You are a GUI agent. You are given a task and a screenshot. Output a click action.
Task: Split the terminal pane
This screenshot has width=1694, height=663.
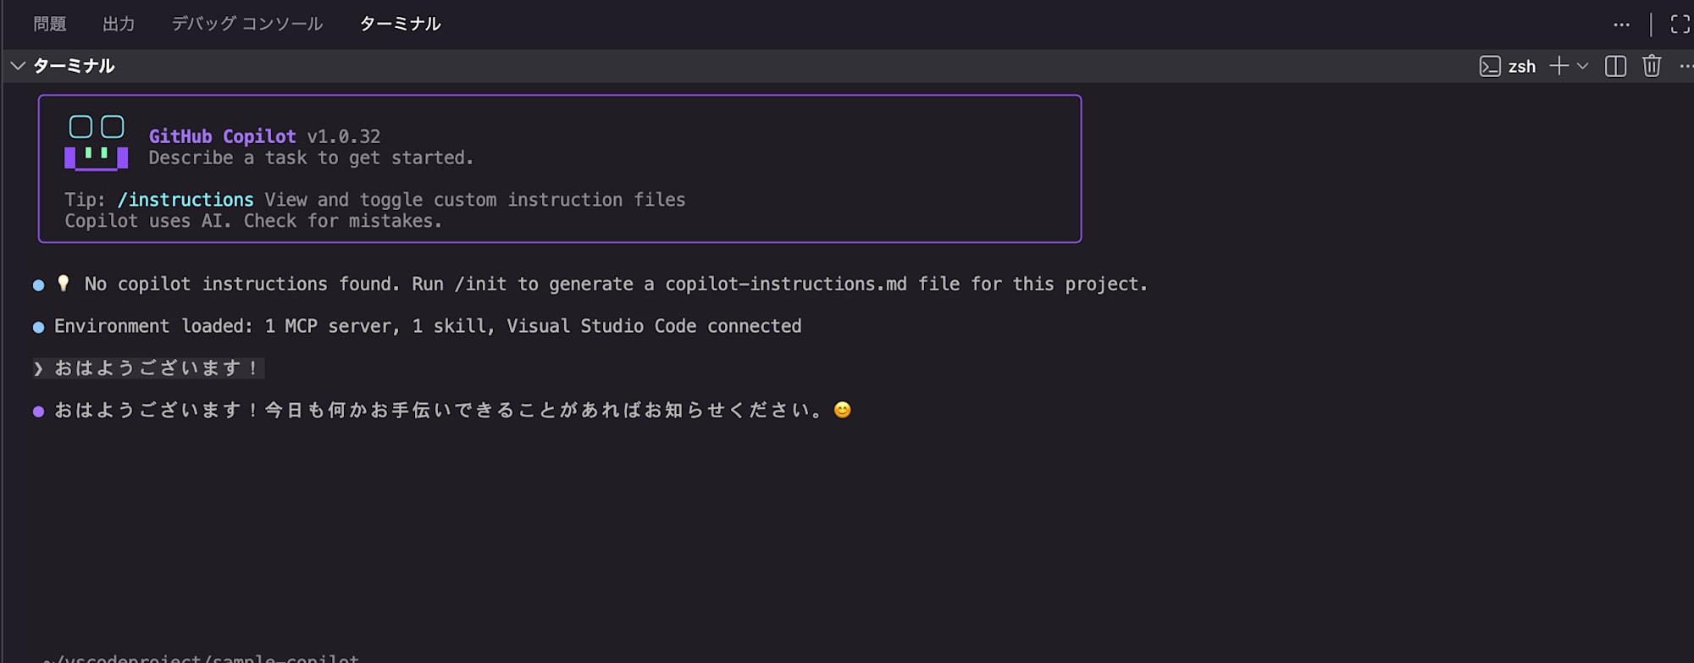(x=1614, y=66)
